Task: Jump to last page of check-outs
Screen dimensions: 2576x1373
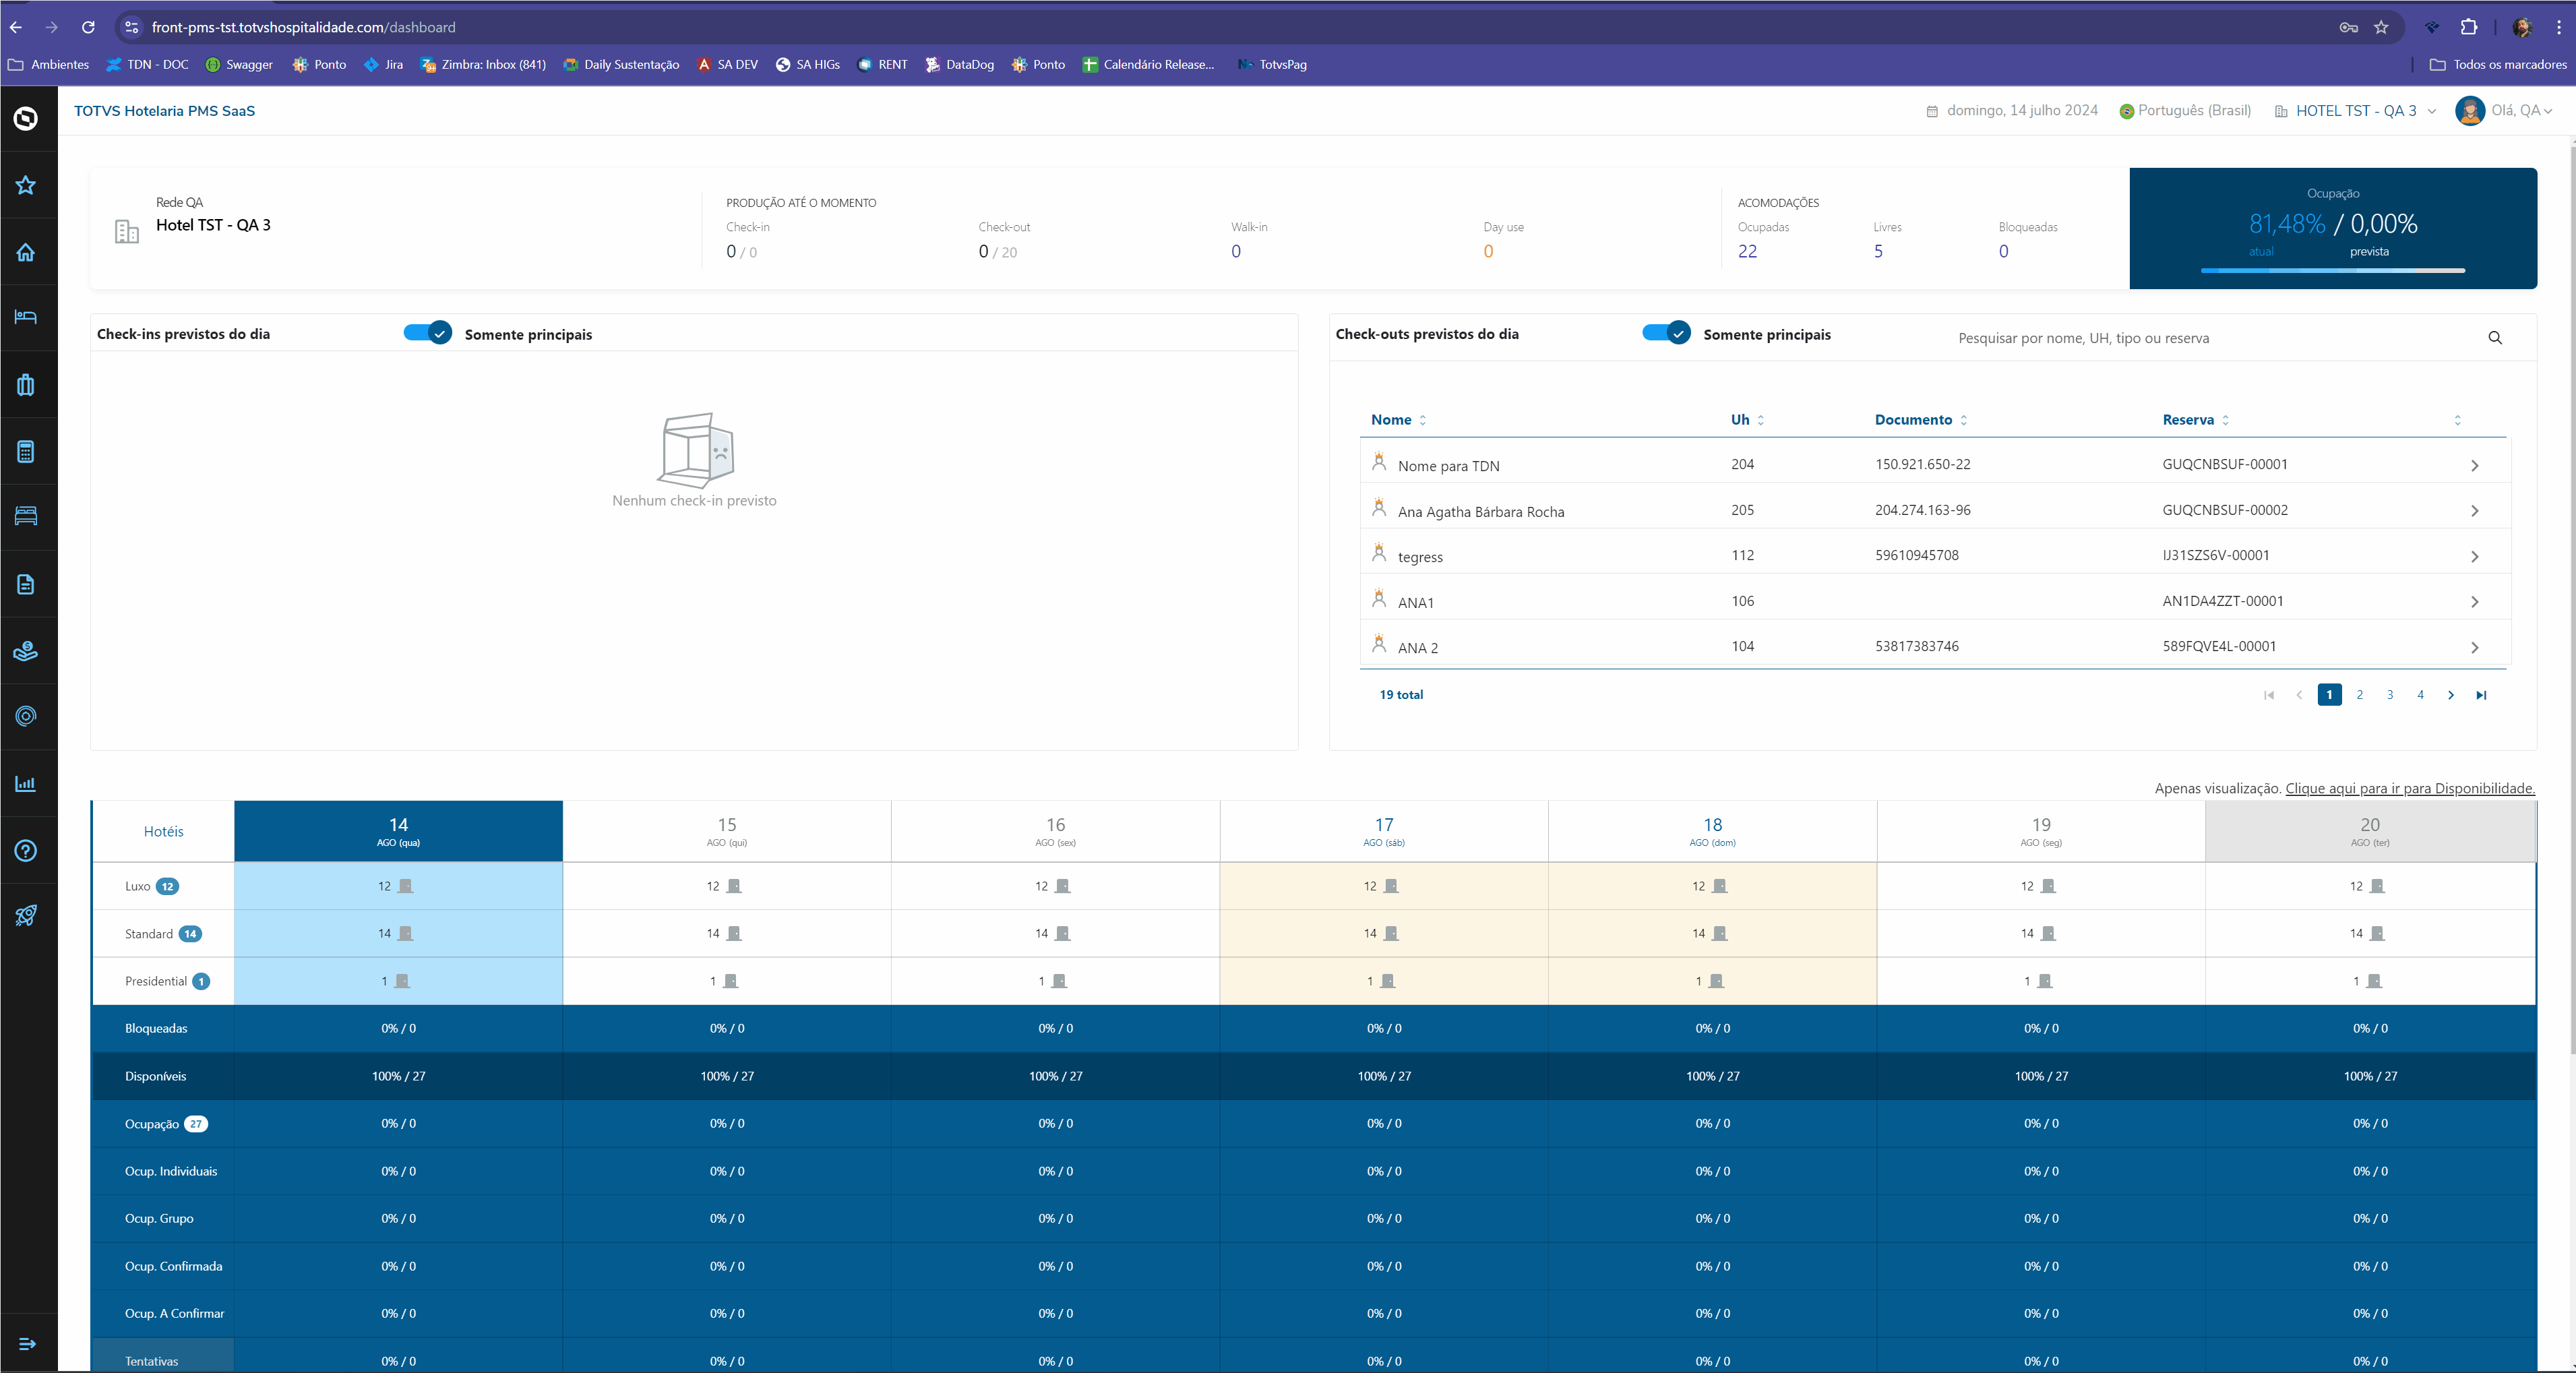Action: click(2481, 695)
